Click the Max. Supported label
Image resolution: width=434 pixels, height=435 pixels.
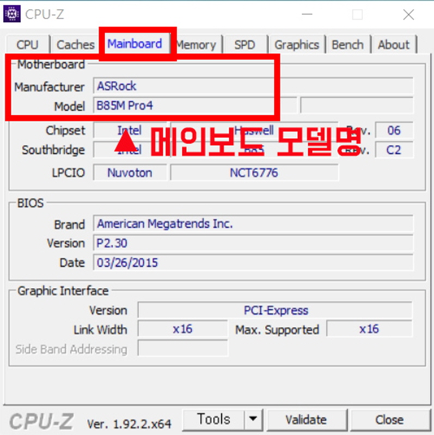(277, 330)
